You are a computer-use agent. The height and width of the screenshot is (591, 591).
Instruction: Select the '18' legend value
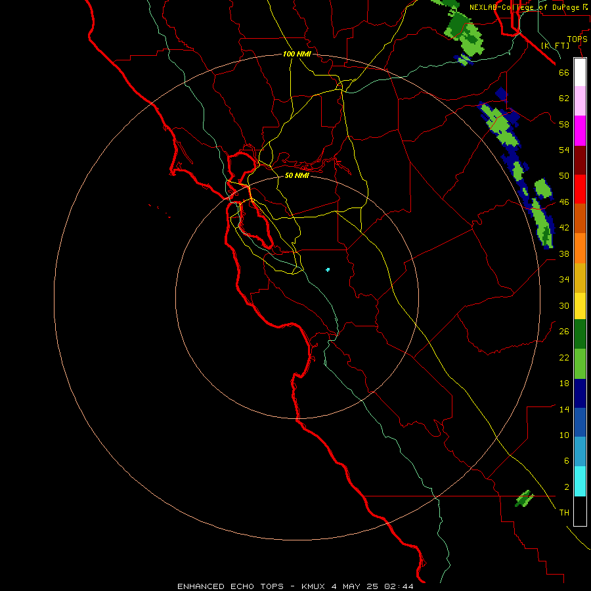pos(564,383)
